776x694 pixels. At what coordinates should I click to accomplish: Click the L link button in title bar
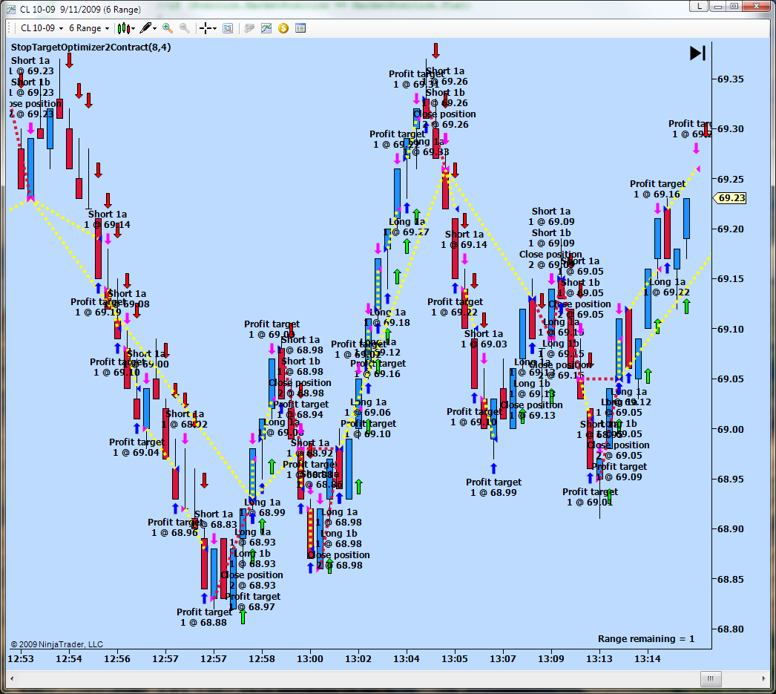coord(699,7)
